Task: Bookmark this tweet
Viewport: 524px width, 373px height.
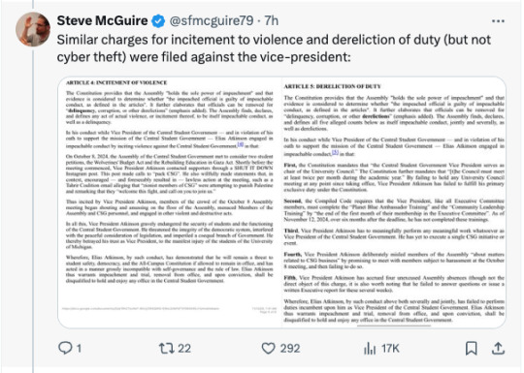Action: 472,349
